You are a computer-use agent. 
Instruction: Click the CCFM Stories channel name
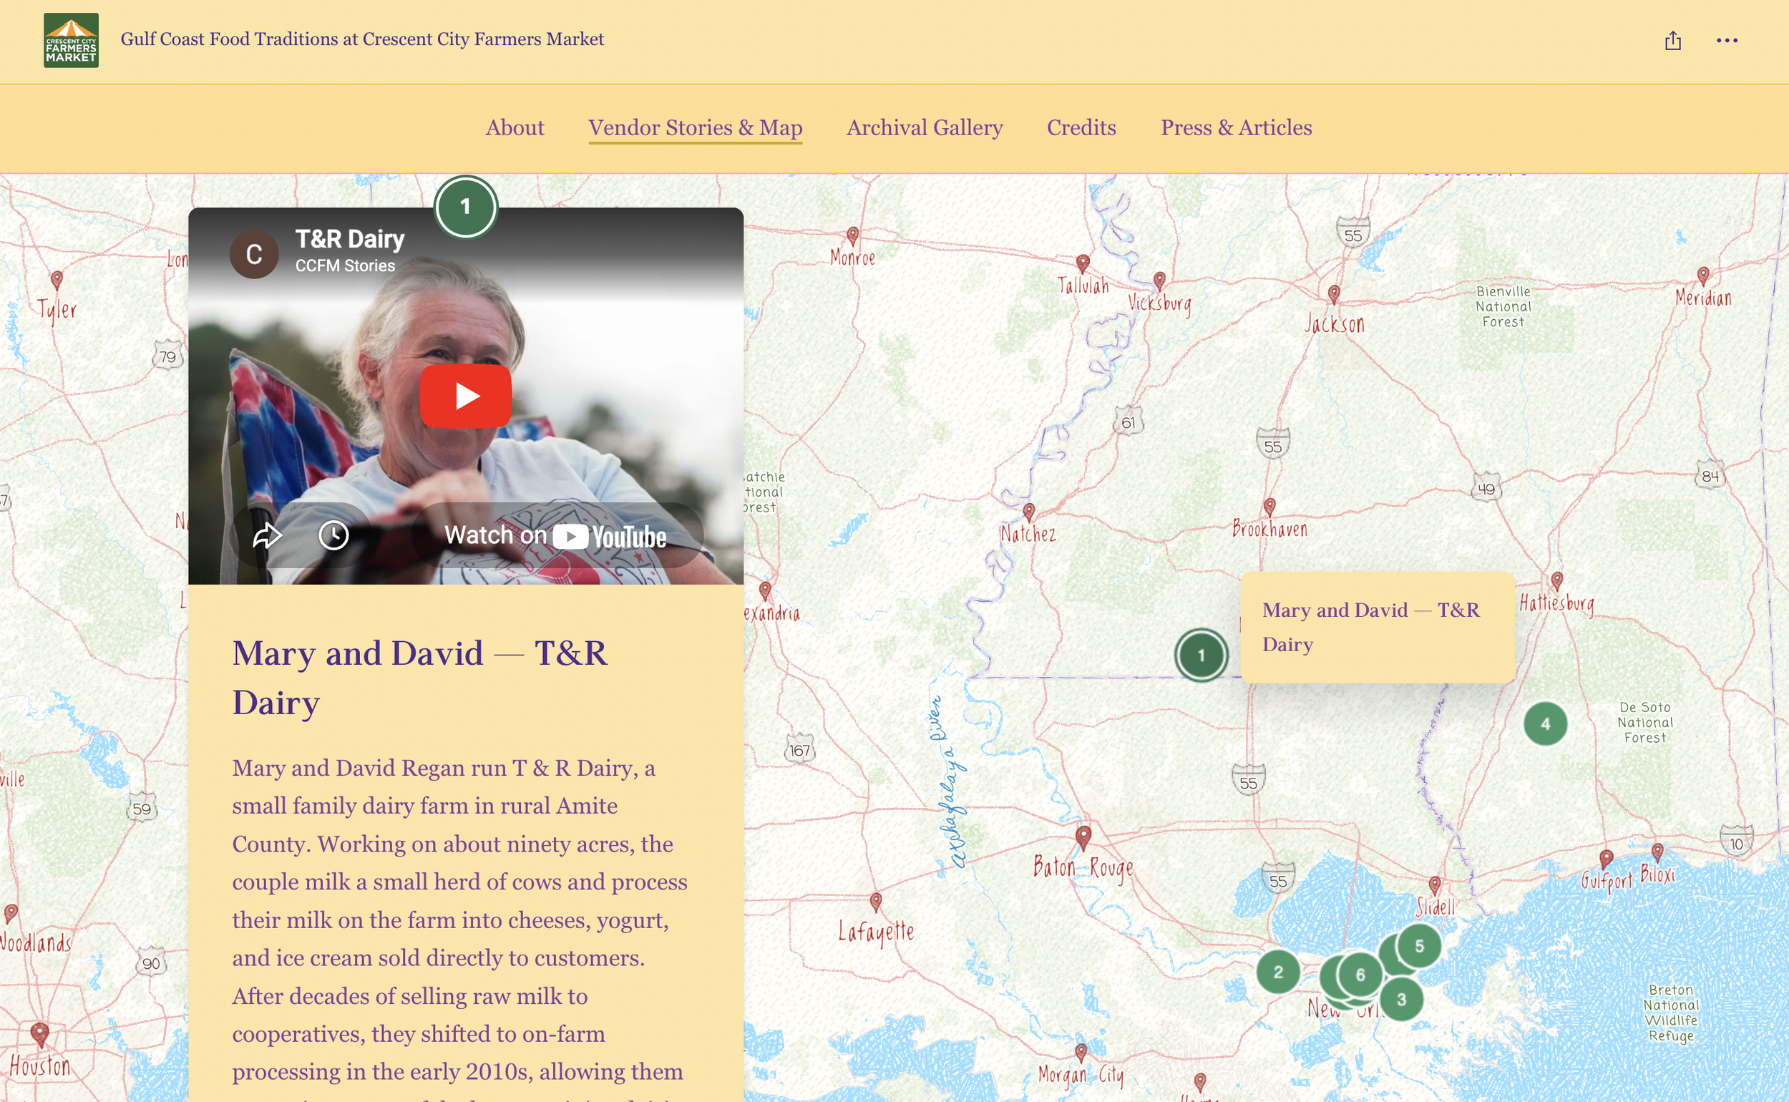coord(345,266)
